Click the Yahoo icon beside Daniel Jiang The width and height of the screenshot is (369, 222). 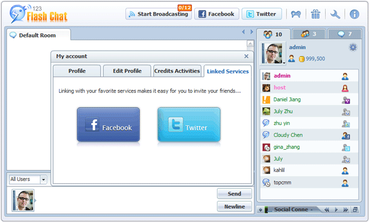[x=345, y=100]
